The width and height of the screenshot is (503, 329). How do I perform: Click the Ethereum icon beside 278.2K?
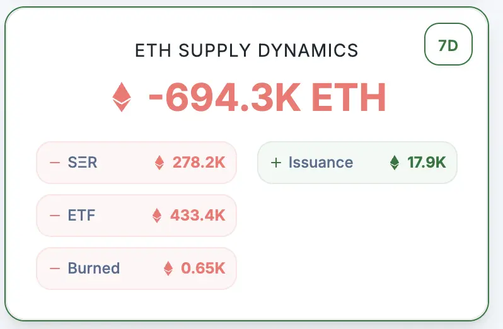(x=159, y=163)
